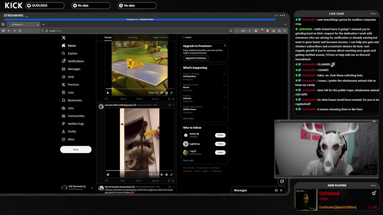This screenshot has width=383, height=215.
Task: Bookmark the dog video post
Action: pyautogui.click(x=169, y=99)
